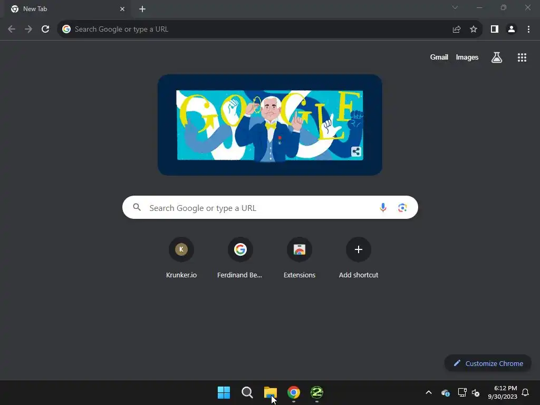Share this page from the address bar
Image resolution: width=540 pixels, height=405 pixels.
click(x=457, y=30)
